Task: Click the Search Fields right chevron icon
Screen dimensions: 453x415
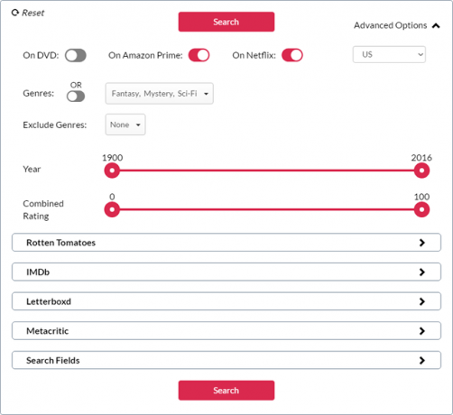Action: coord(422,360)
